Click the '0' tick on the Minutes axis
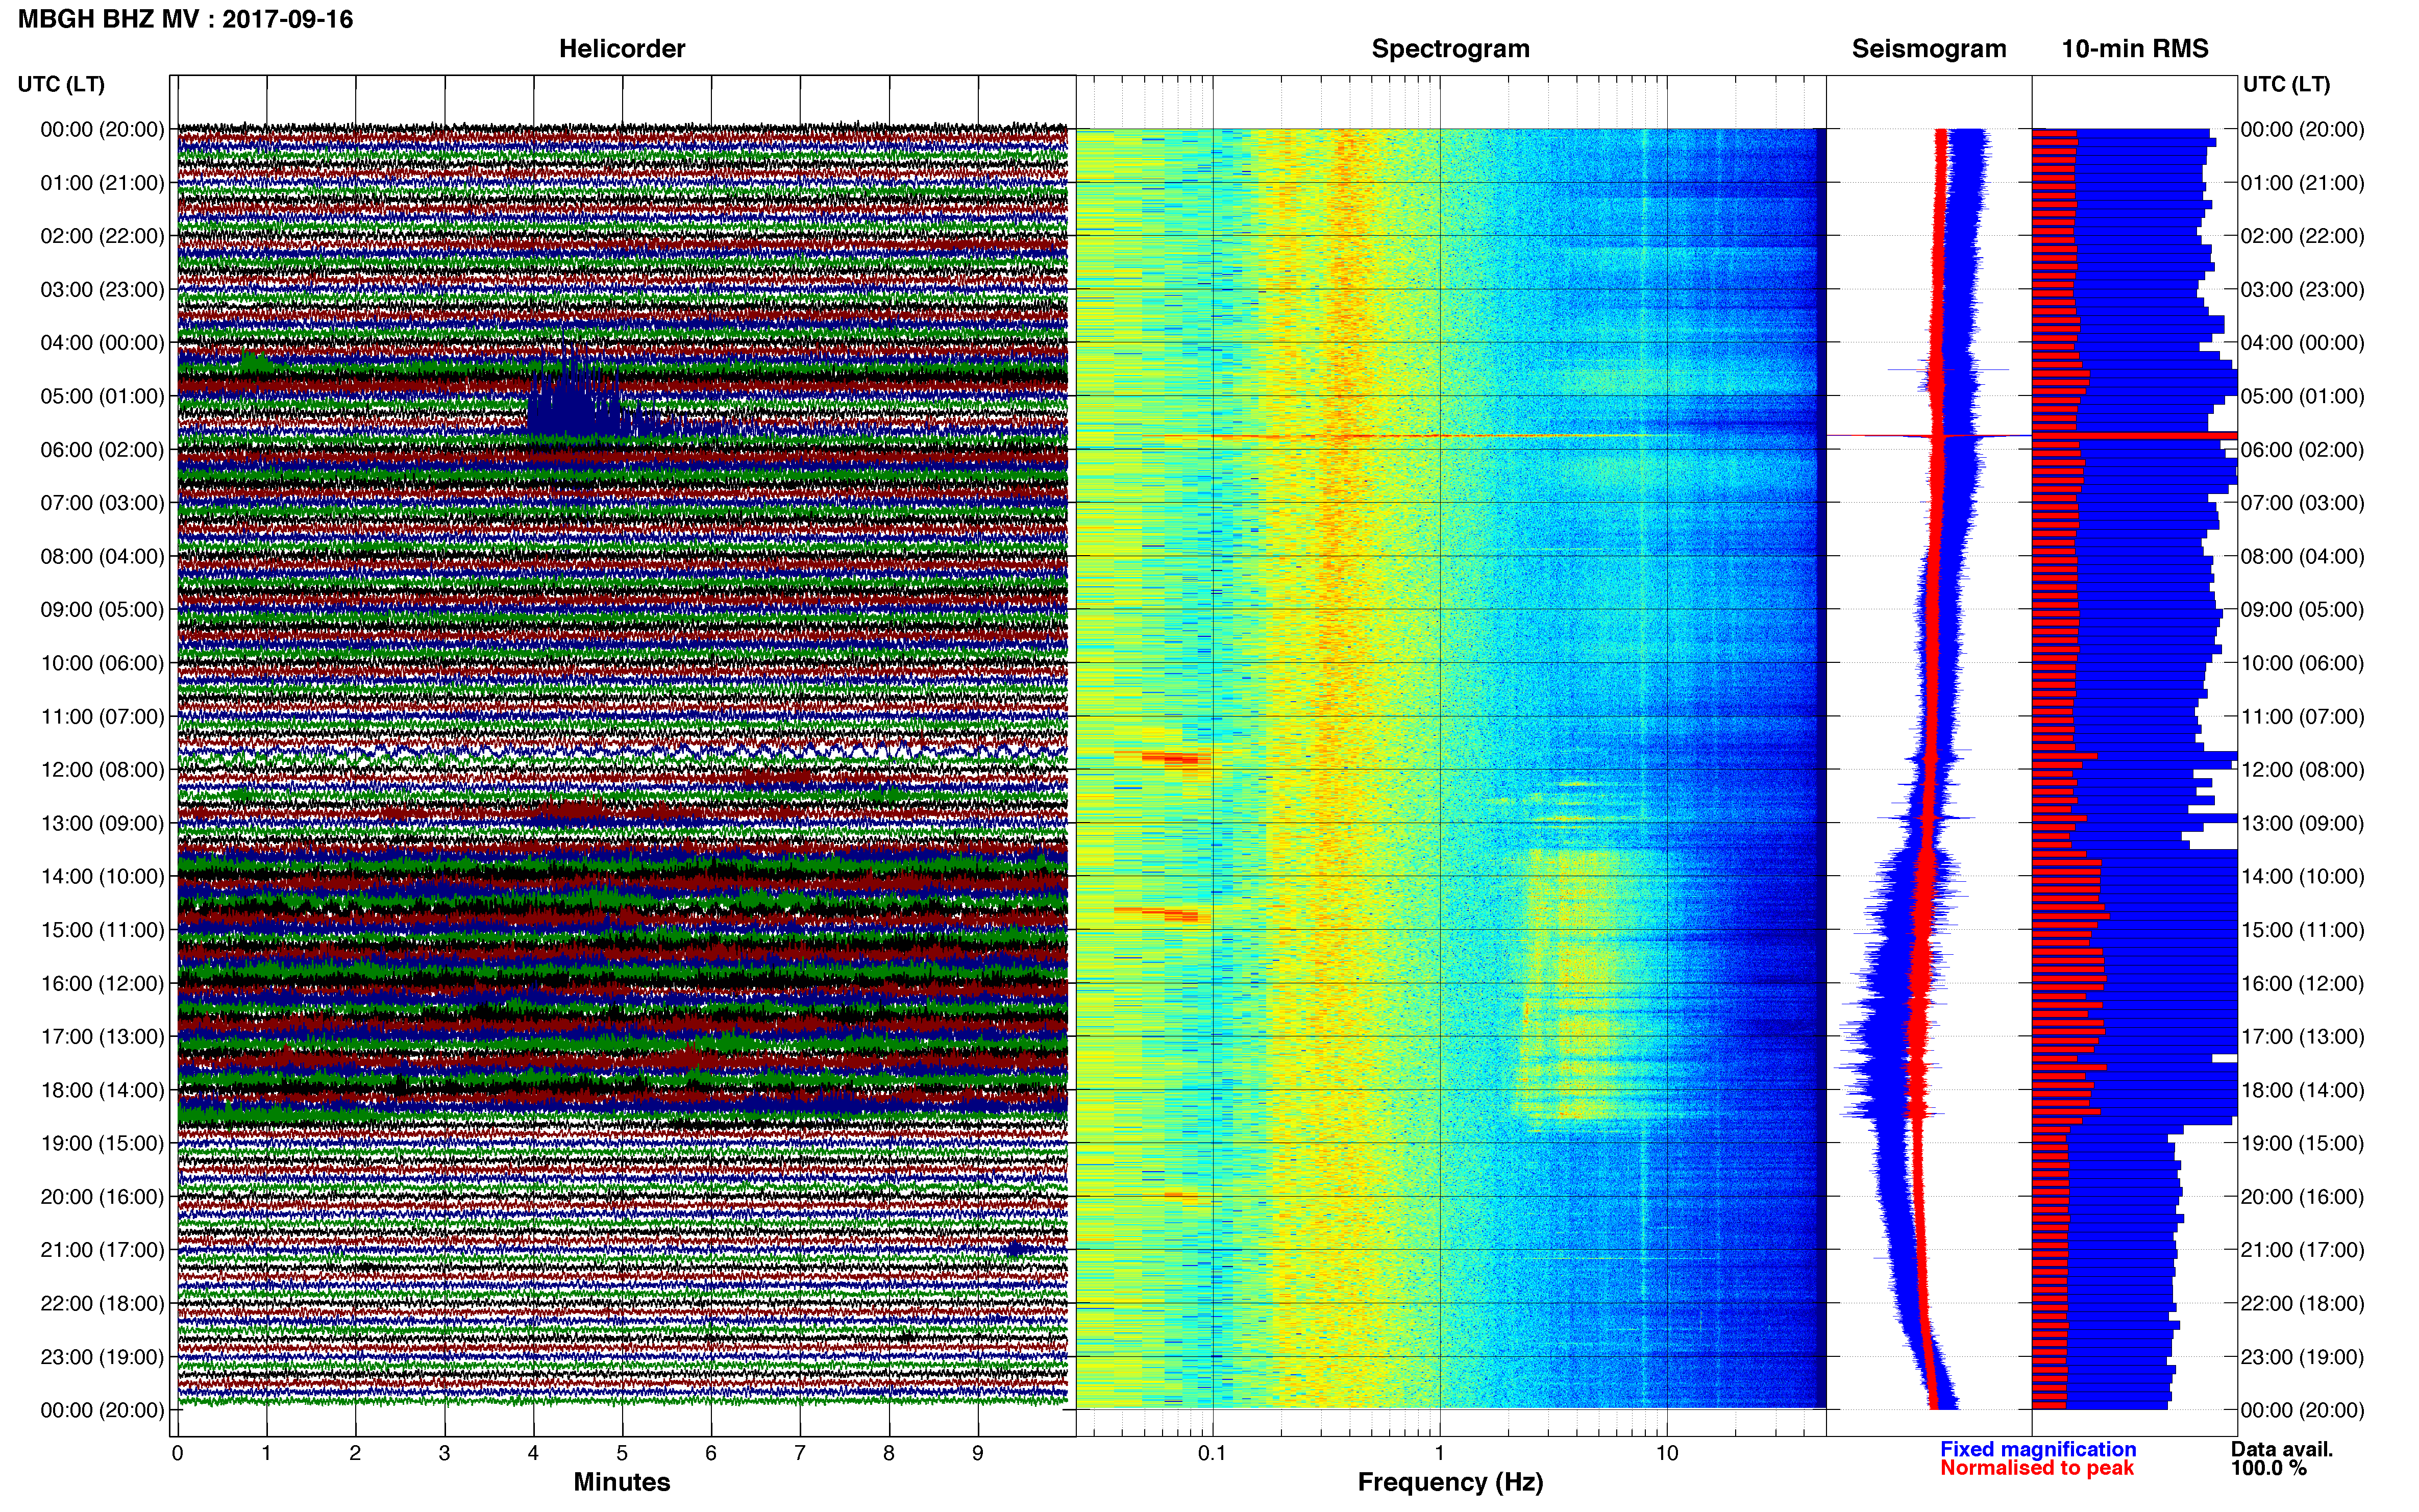This screenshot has width=2419, height=1512. click(177, 1453)
